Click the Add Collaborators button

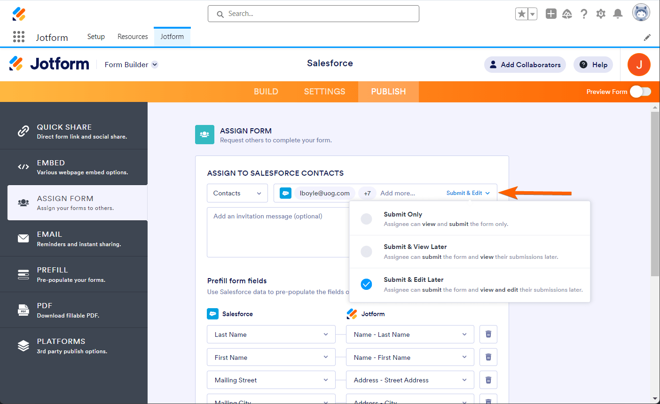click(525, 65)
